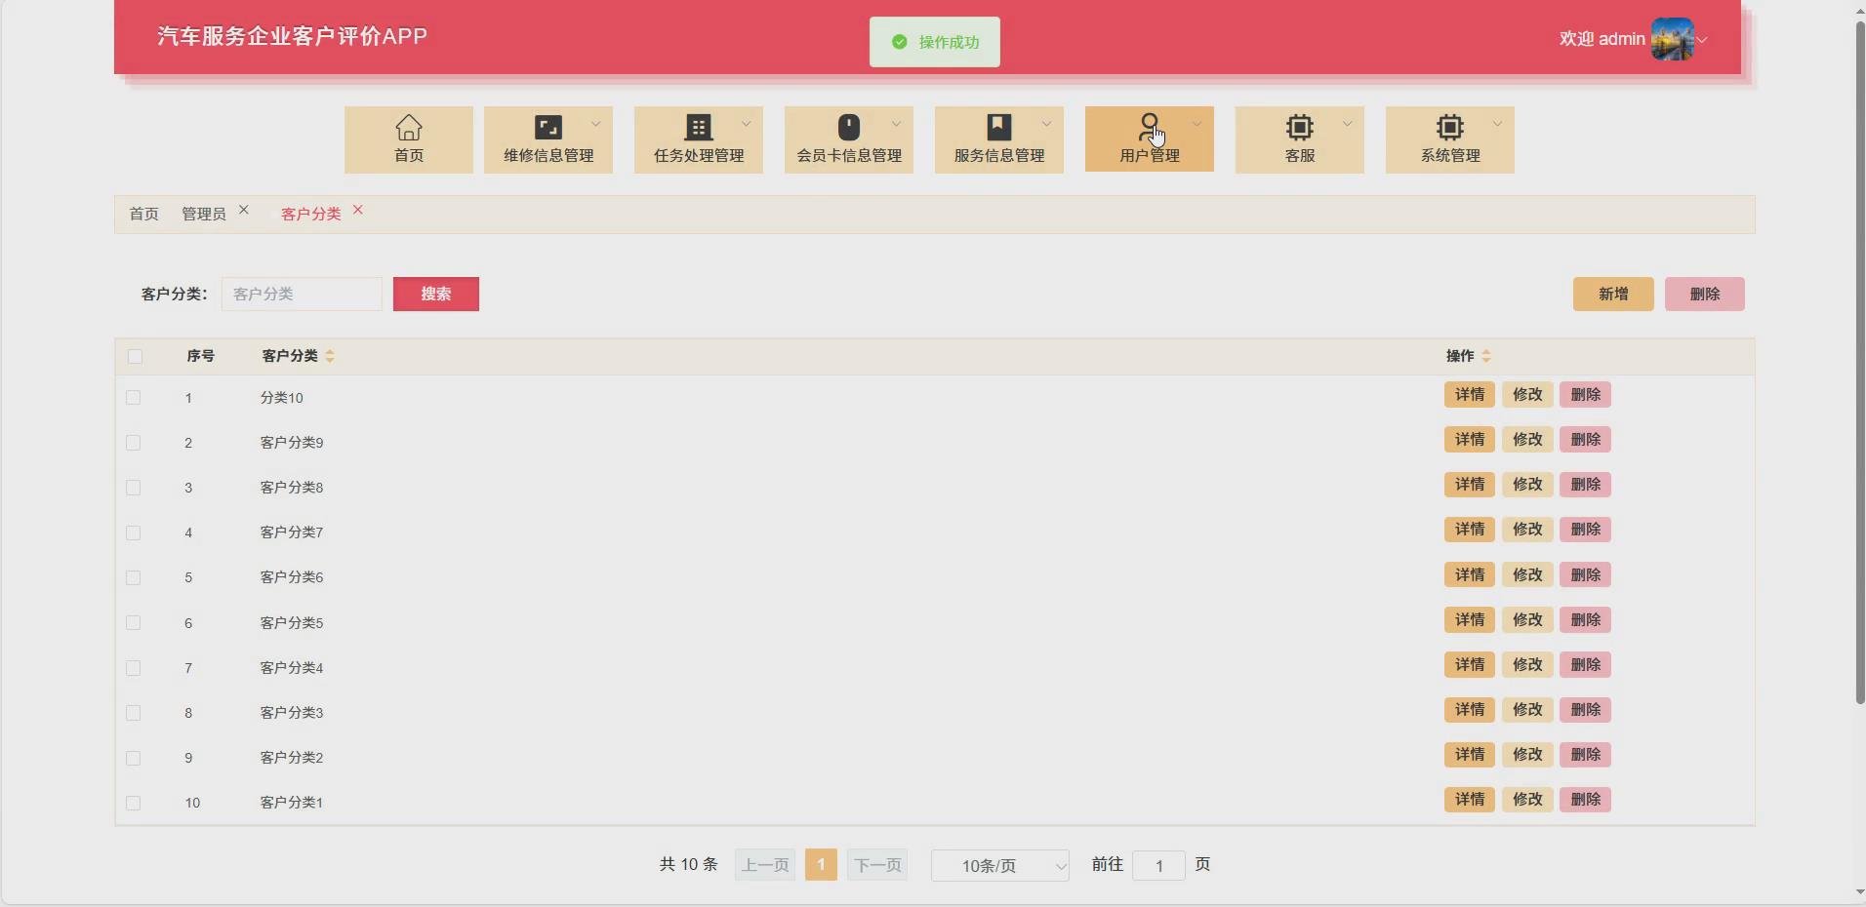Screen dimensions: 1866x907
Task: Switch to the 管理员 tab
Action: click(x=203, y=214)
